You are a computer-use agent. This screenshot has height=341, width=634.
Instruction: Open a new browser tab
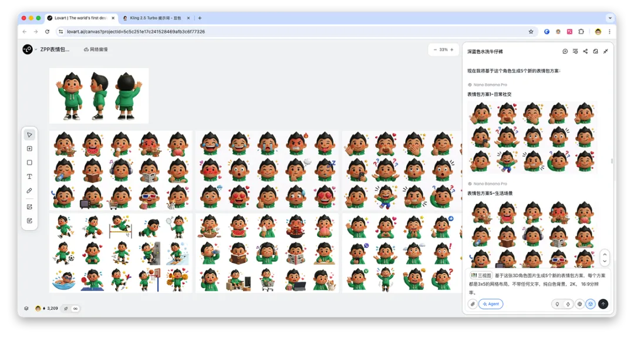pos(200,18)
